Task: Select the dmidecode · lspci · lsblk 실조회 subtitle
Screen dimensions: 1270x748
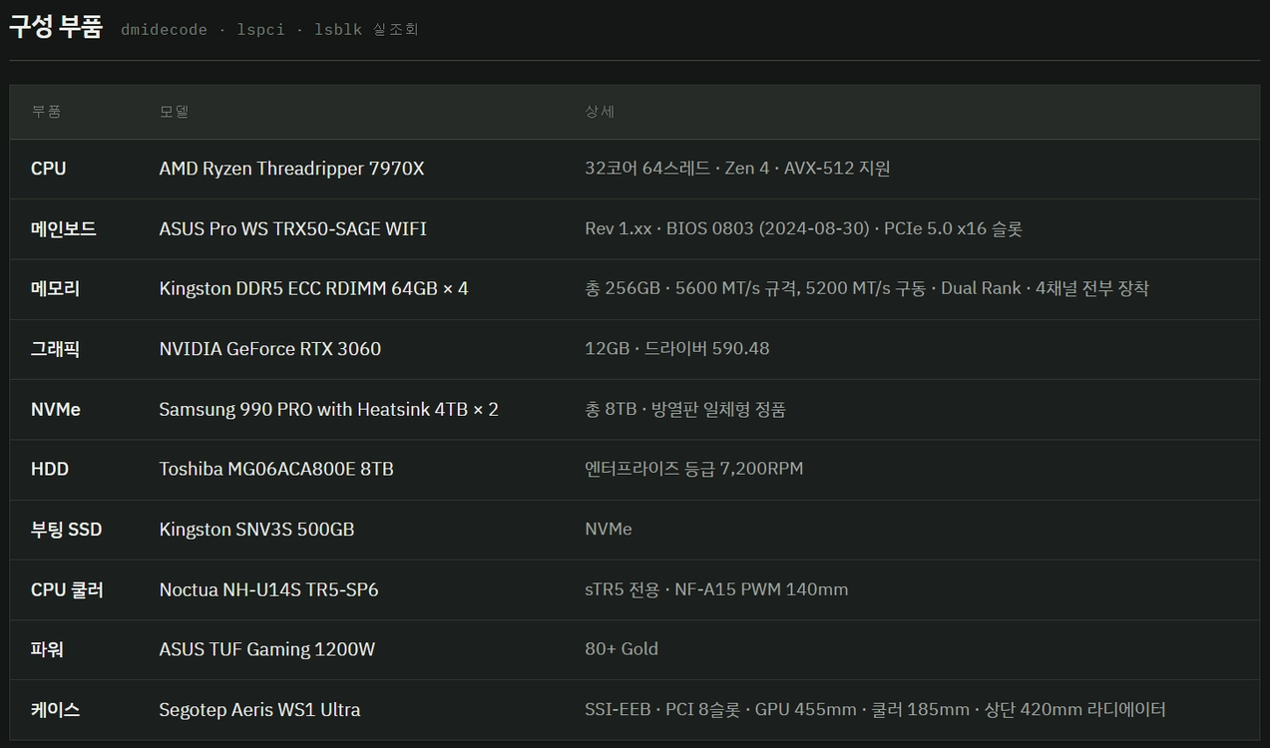Action: click(x=269, y=30)
